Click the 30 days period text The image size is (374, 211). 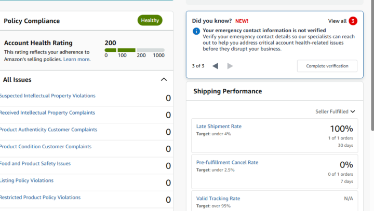tap(345, 145)
